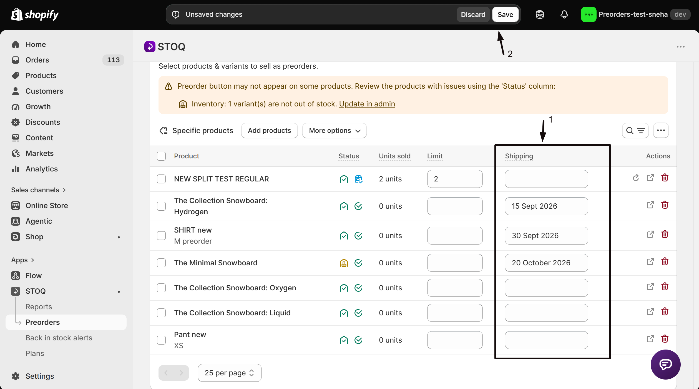Screen dimensions: 699x389
Task: Open 25 per page selector
Action: click(x=229, y=373)
